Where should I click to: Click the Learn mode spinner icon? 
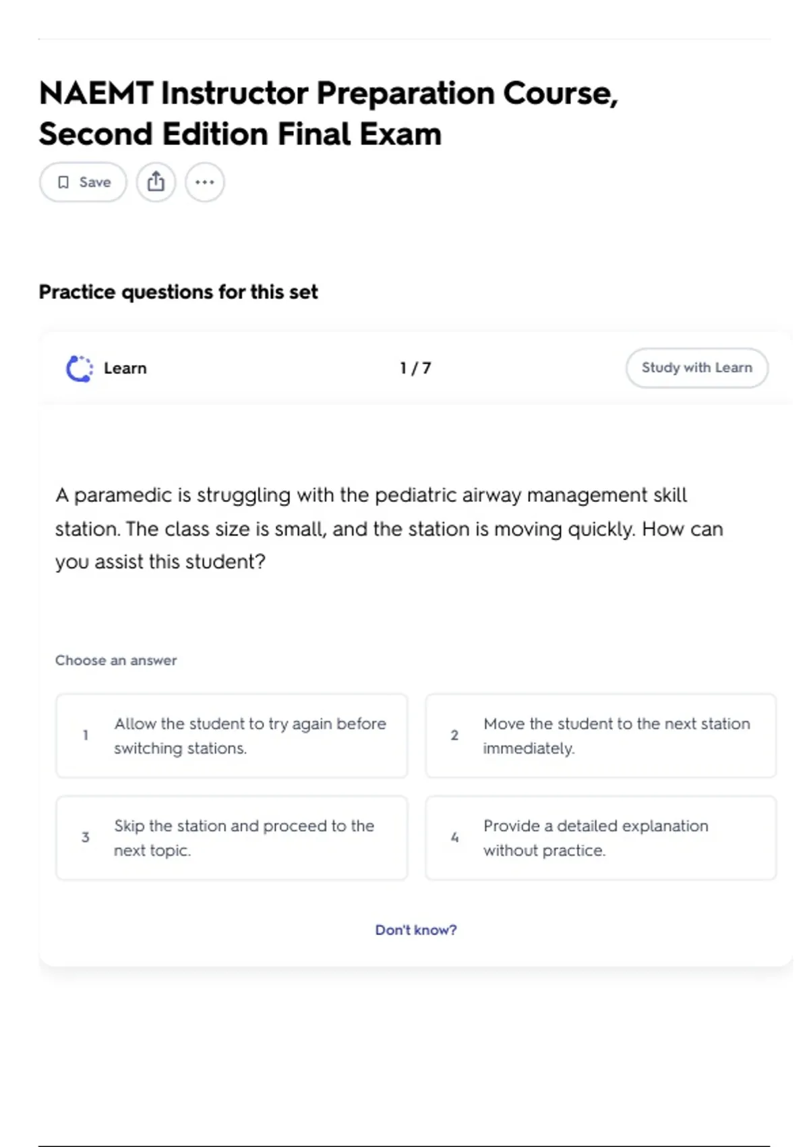tap(80, 368)
